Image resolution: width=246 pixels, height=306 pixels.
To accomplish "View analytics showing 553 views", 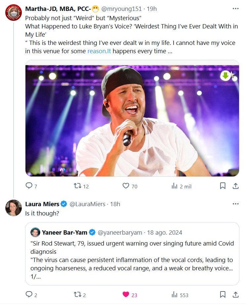I will click(175, 294).
